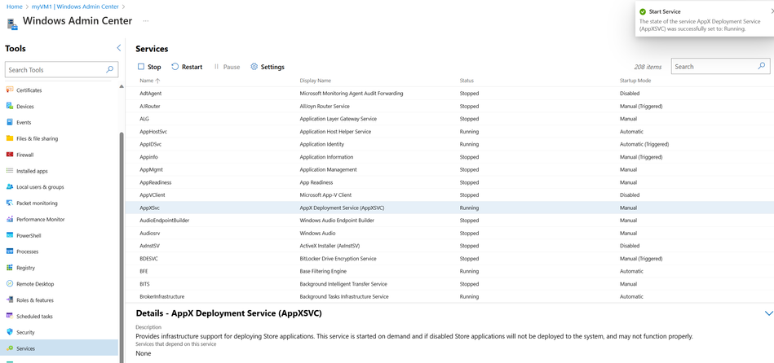Select the AppHostSvc service row
This screenshot has height=363, width=774.
click(x=449, y=132)
